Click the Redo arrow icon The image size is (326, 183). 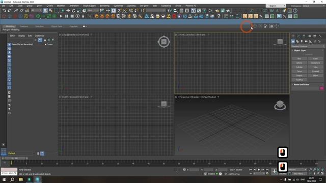pyautogui.click(x=10, y=11)
